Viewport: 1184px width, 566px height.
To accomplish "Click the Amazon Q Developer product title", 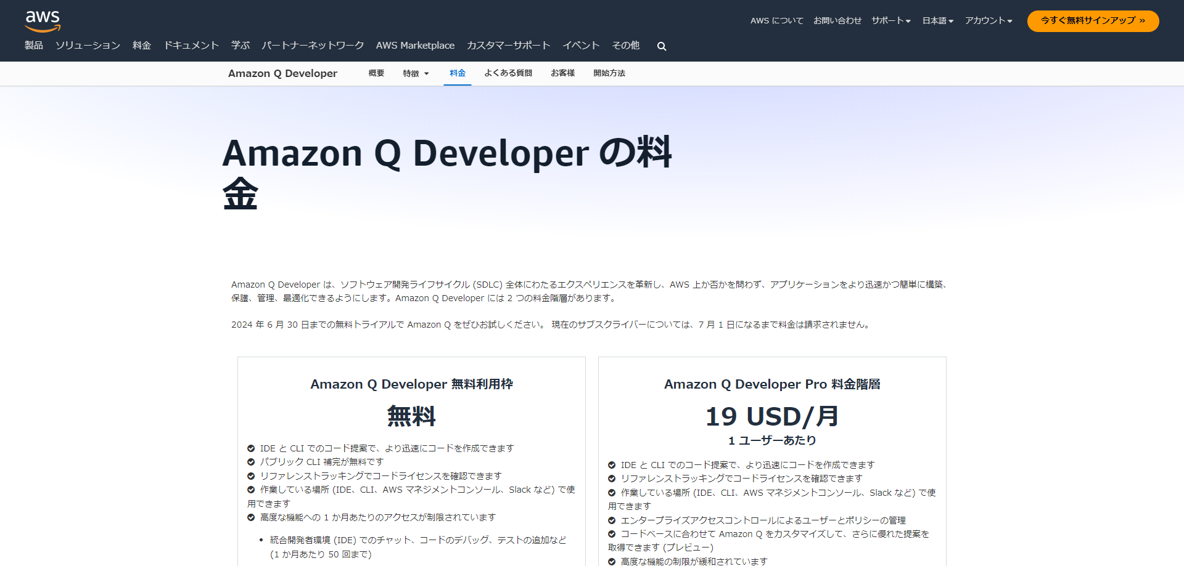I will (282, 73).
